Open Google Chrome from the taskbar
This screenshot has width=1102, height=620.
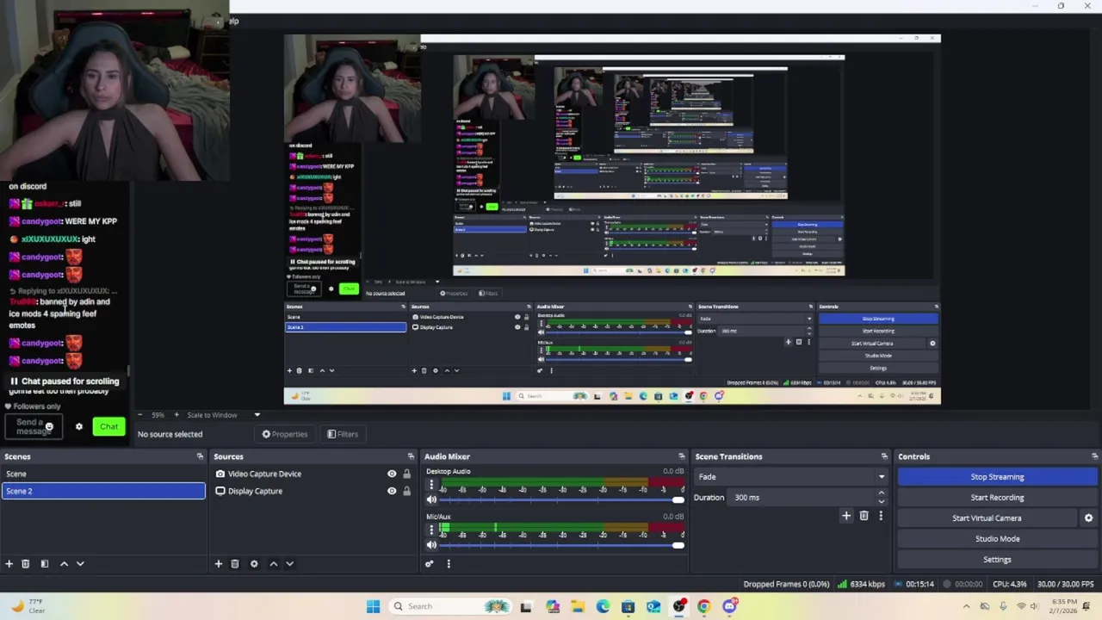[703, 606]
